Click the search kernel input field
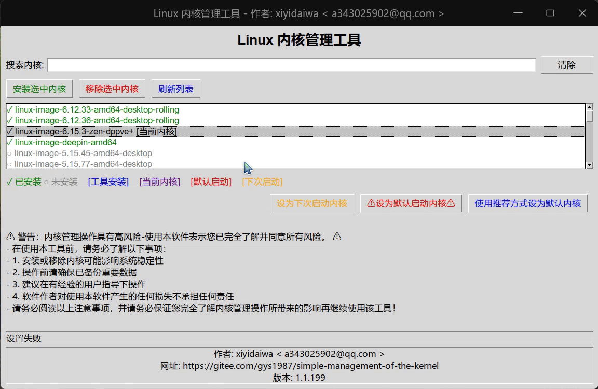The image size is (598, 389). [291, 65]
